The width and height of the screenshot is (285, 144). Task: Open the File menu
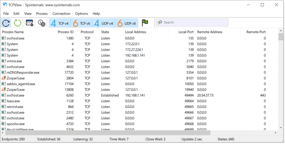pos(6,14)
